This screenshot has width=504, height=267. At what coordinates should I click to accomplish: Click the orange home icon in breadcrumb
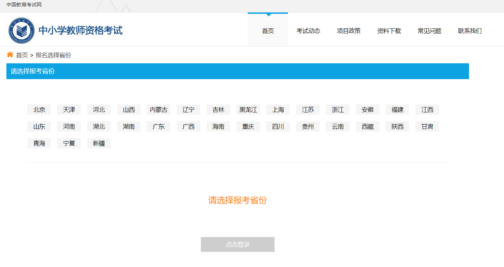pyautogui.click(x=10, y=55)
